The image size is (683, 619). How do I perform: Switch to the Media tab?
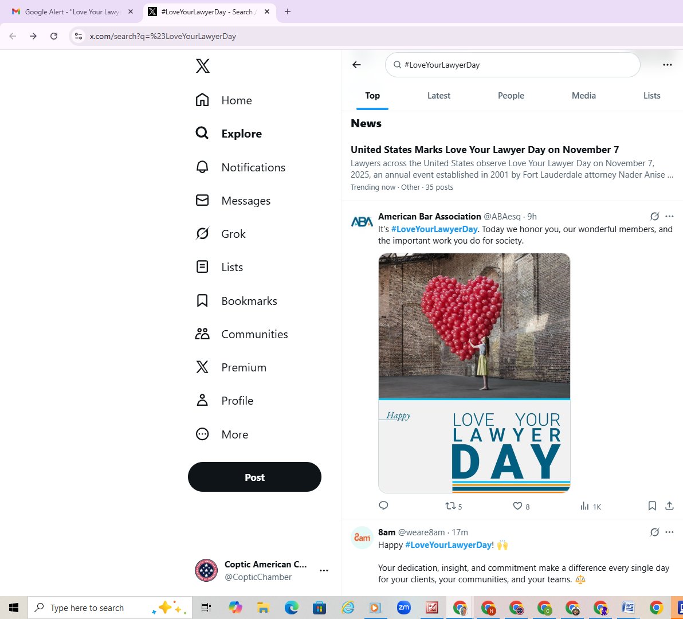pos(584,95)
